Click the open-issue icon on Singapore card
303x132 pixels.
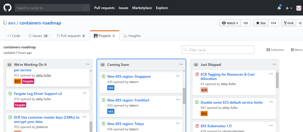click(104, 76)
